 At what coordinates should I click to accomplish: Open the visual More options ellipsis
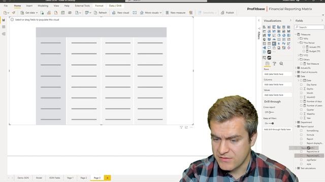coord(191,127)
